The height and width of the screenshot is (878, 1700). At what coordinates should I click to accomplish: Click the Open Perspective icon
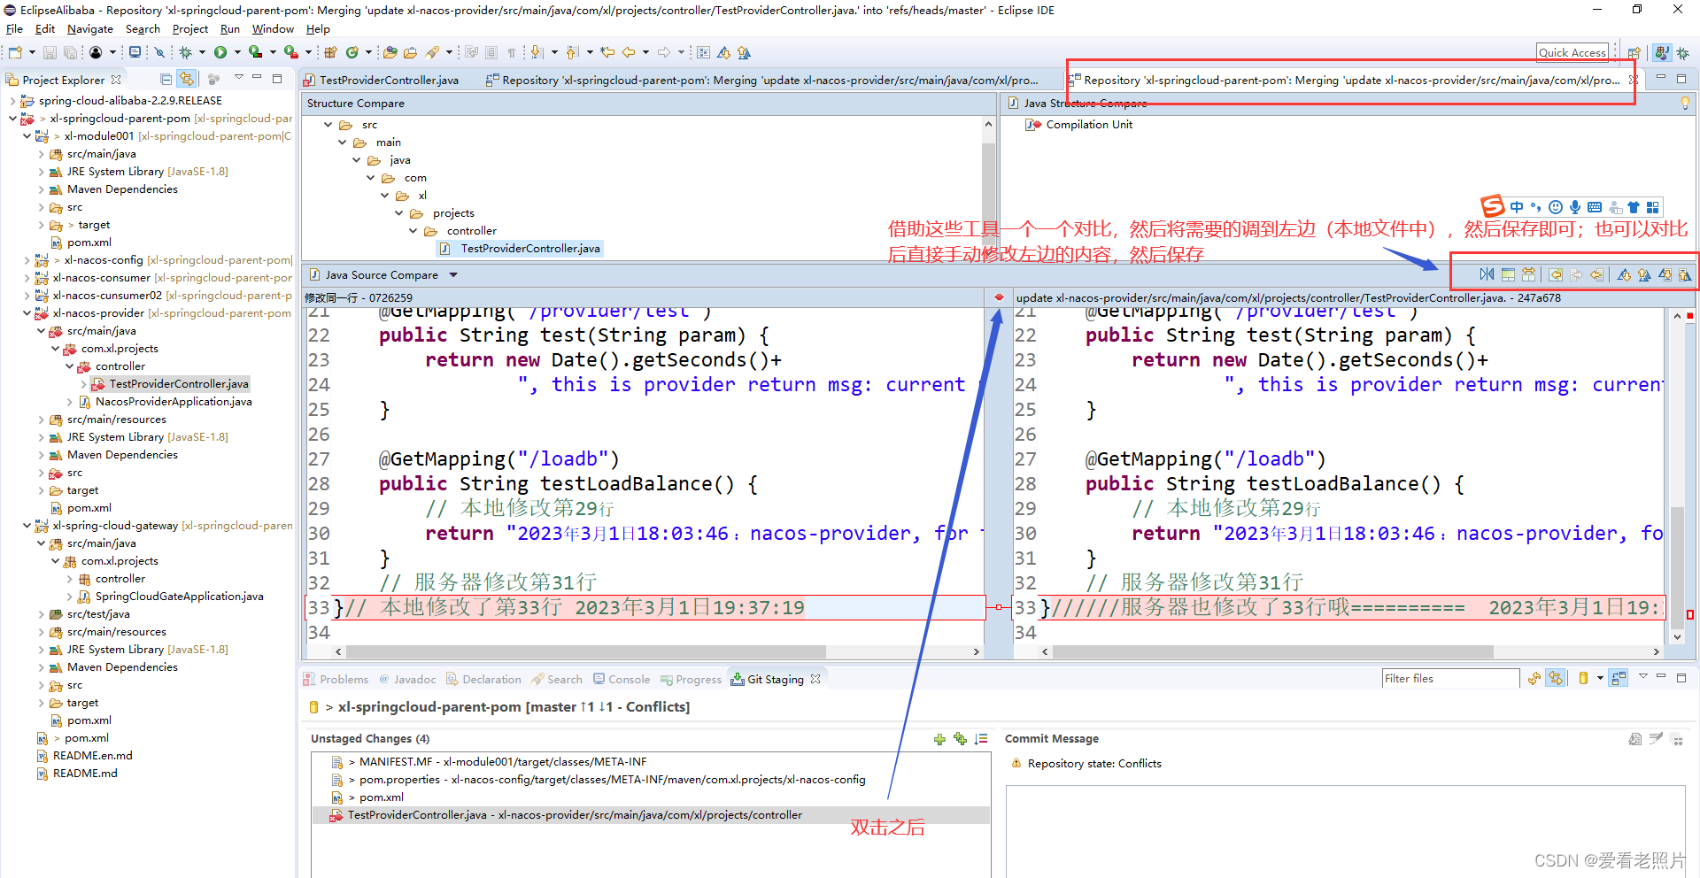click(1634, 53)
